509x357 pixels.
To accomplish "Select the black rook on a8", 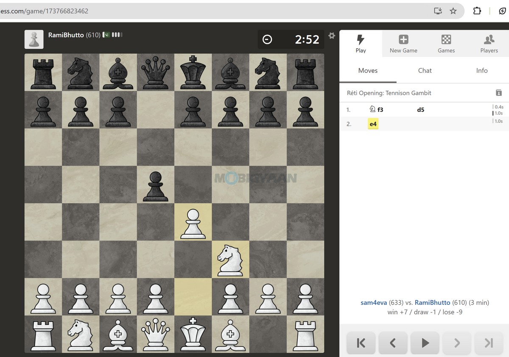I will tap(43, 72).
